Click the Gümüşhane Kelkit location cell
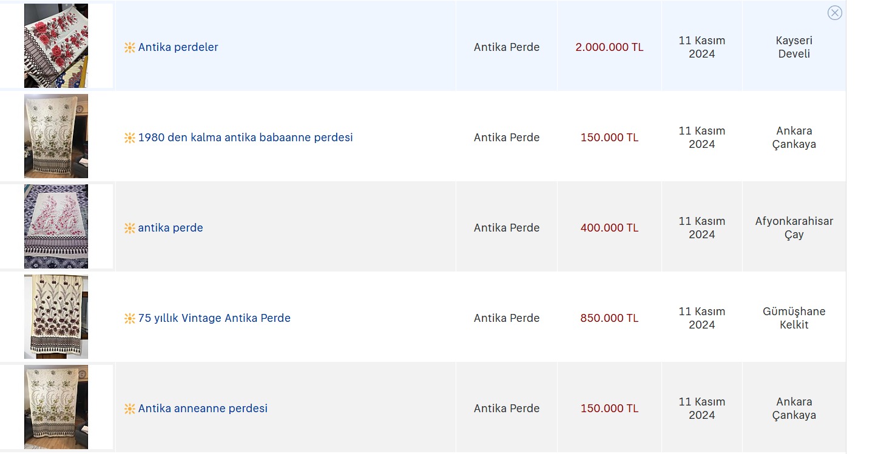This screenshot has width=878, height=454. coord(794,318)
